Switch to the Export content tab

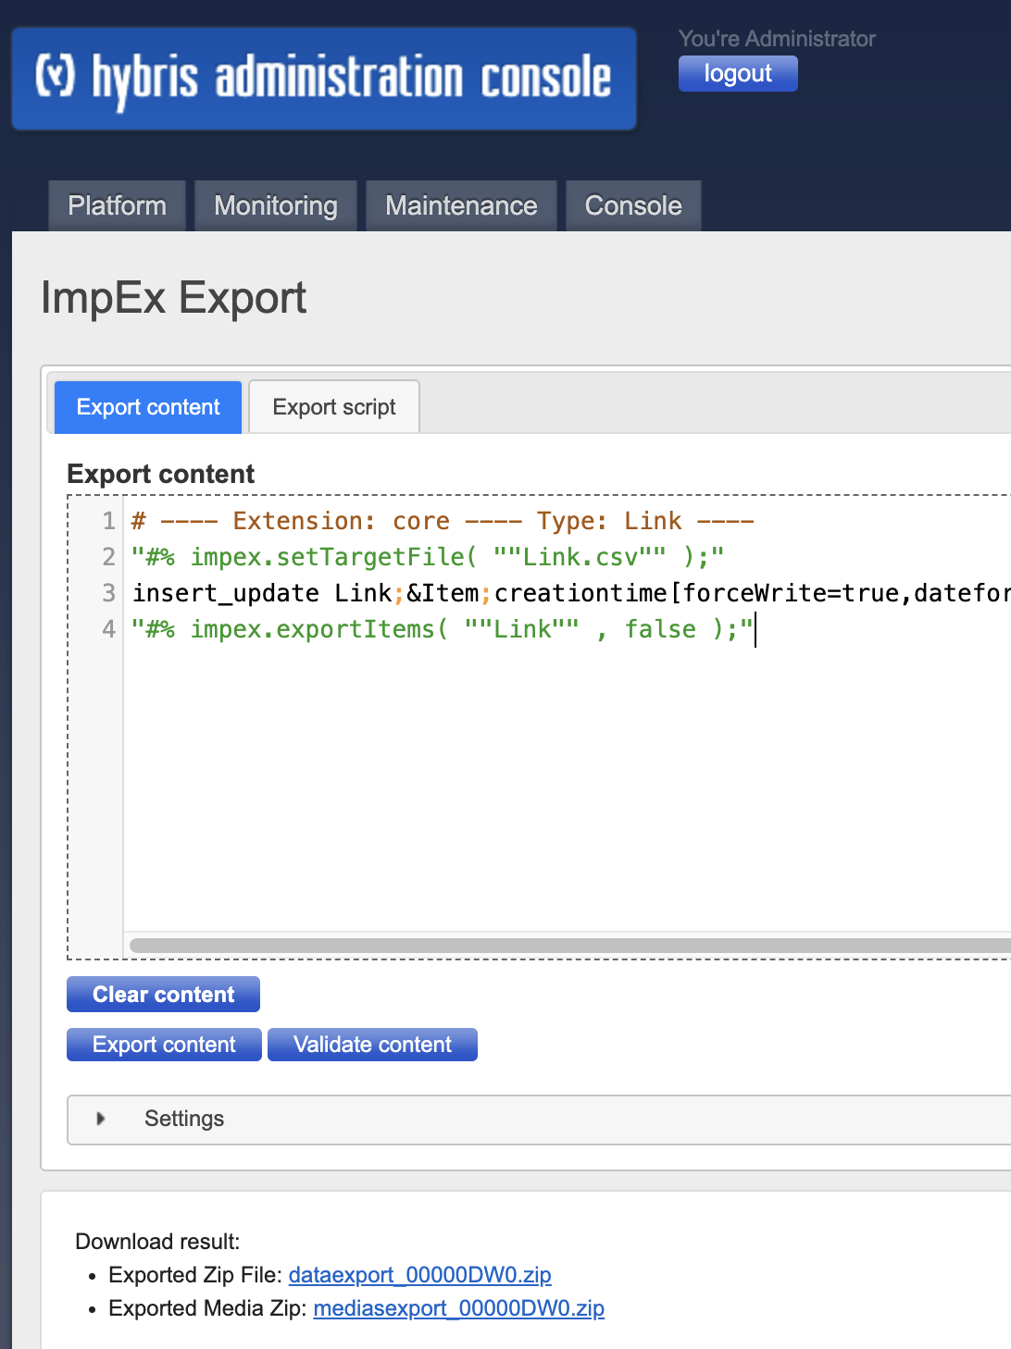point(148,407)
